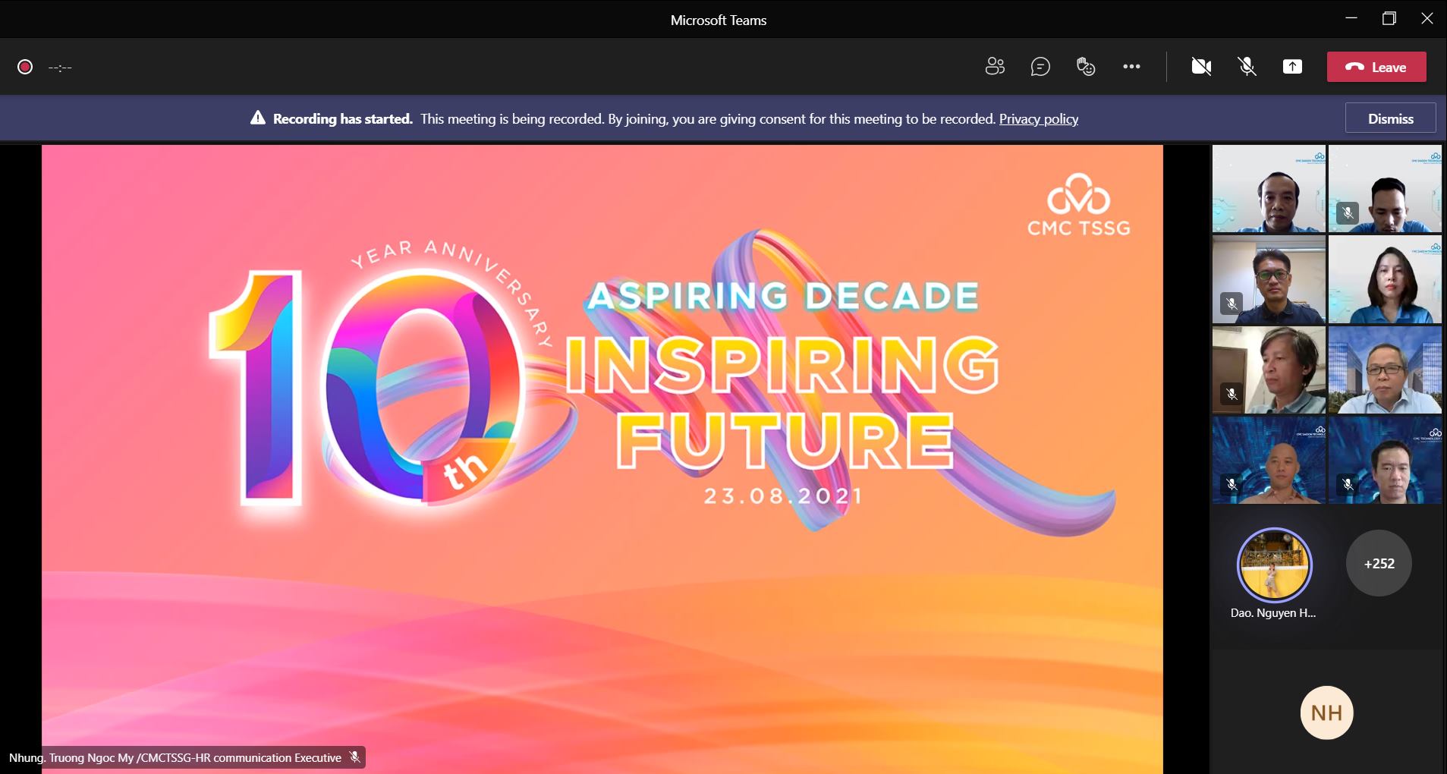Open raise hand reactions menu
1447x774 pixels.
1086,67
